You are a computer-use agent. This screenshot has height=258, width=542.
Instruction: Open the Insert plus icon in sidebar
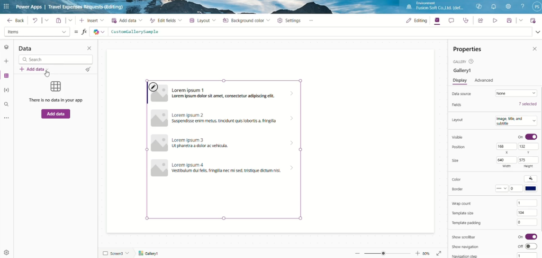point(6,61)
